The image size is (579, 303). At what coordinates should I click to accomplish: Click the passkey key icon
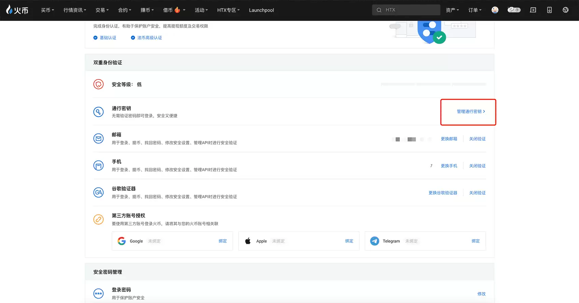pyautogui.click(x=99, y=112)
